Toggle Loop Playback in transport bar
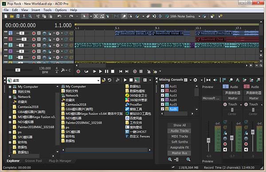 pyautogui.click(x=86, y=71)
